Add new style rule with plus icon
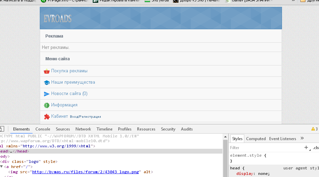The width and height of the screenshot is (319, 177). [306, 147]
